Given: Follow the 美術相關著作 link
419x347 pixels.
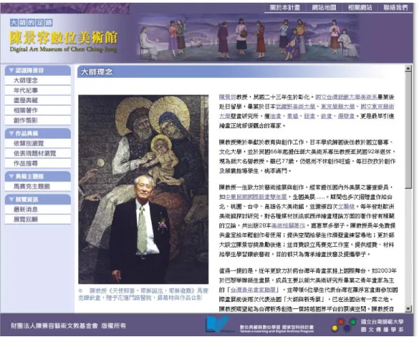Looking at the screenshot, I should tap(288, 225).
